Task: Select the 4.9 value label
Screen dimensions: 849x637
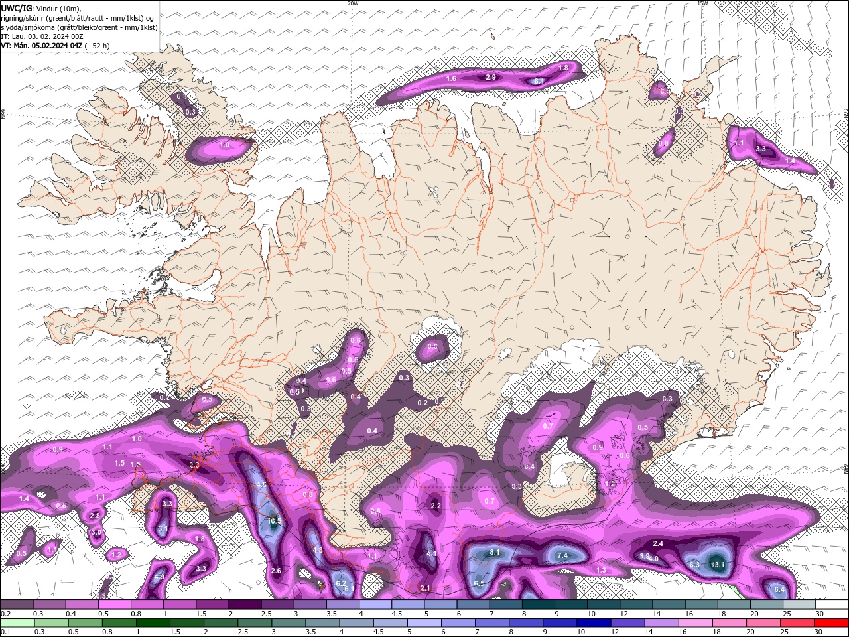Action: click(159, 577)
